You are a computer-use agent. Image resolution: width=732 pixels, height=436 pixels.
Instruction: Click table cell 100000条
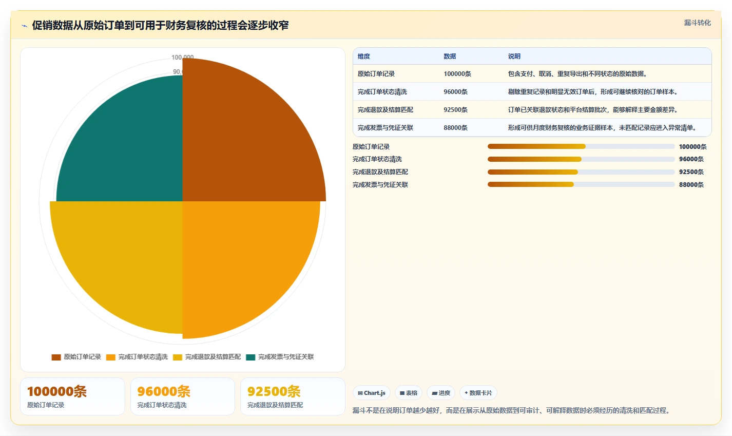coord(457,74)
